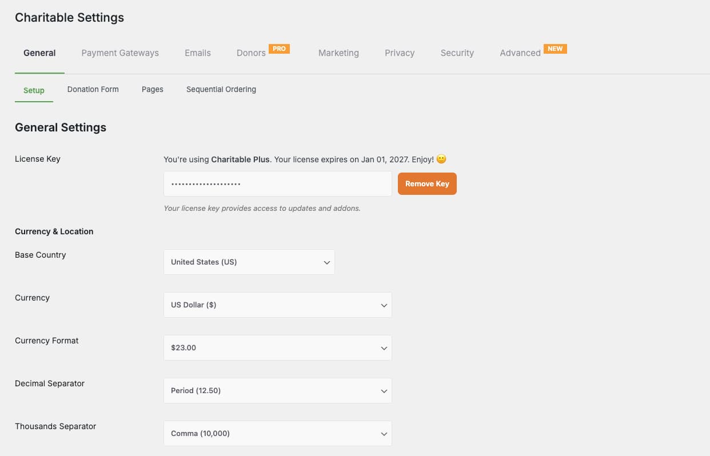Open the Security settings tab

click(x=457, y=53)
